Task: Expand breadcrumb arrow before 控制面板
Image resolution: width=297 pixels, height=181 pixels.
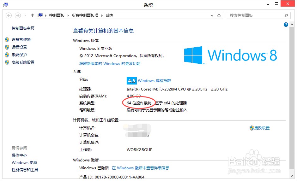Action: [x=46, y=15]
